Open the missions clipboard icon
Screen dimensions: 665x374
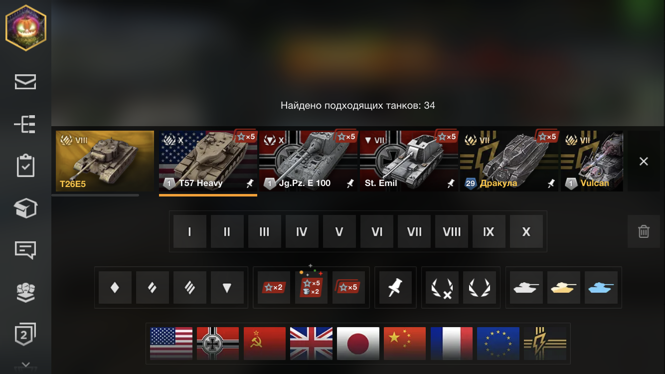tap(25, 167)
